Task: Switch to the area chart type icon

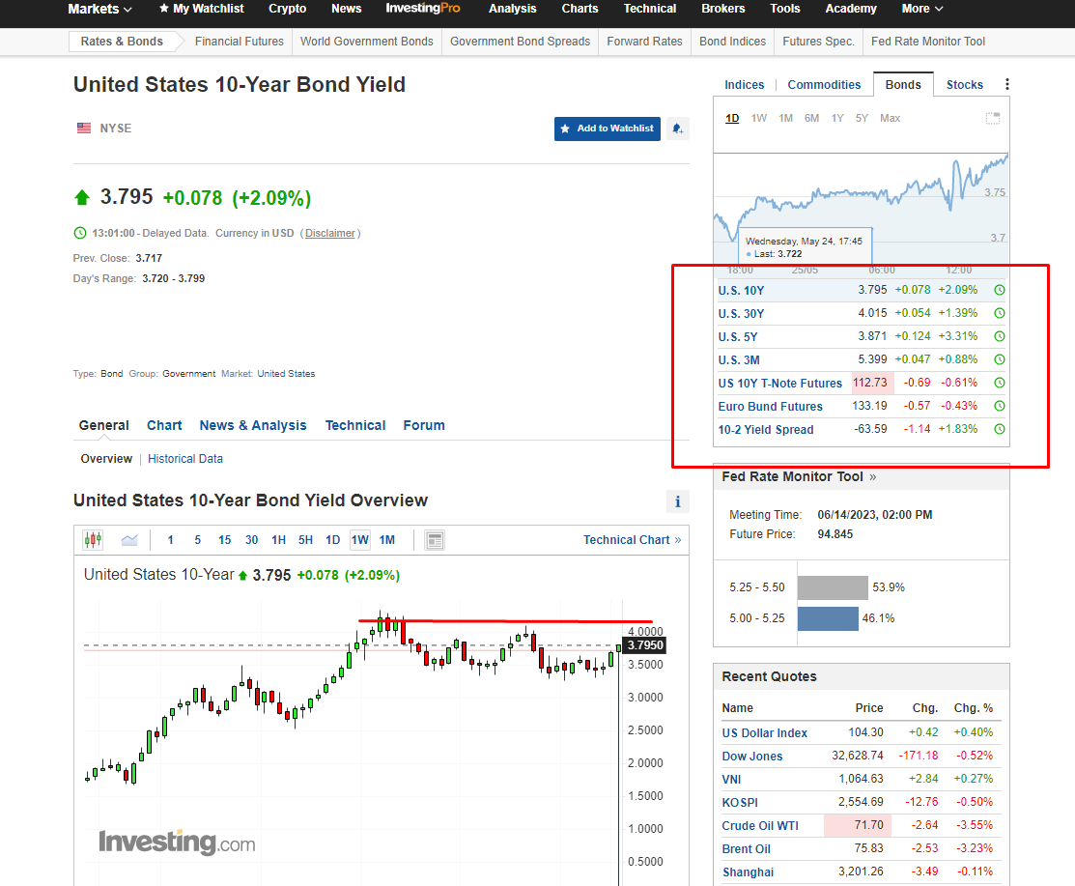Action: pyautogui.click(x=128, y=540)
